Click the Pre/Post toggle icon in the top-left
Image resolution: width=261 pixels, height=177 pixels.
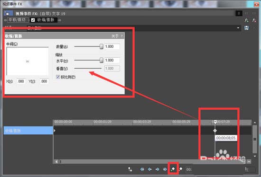click(8, 13)
